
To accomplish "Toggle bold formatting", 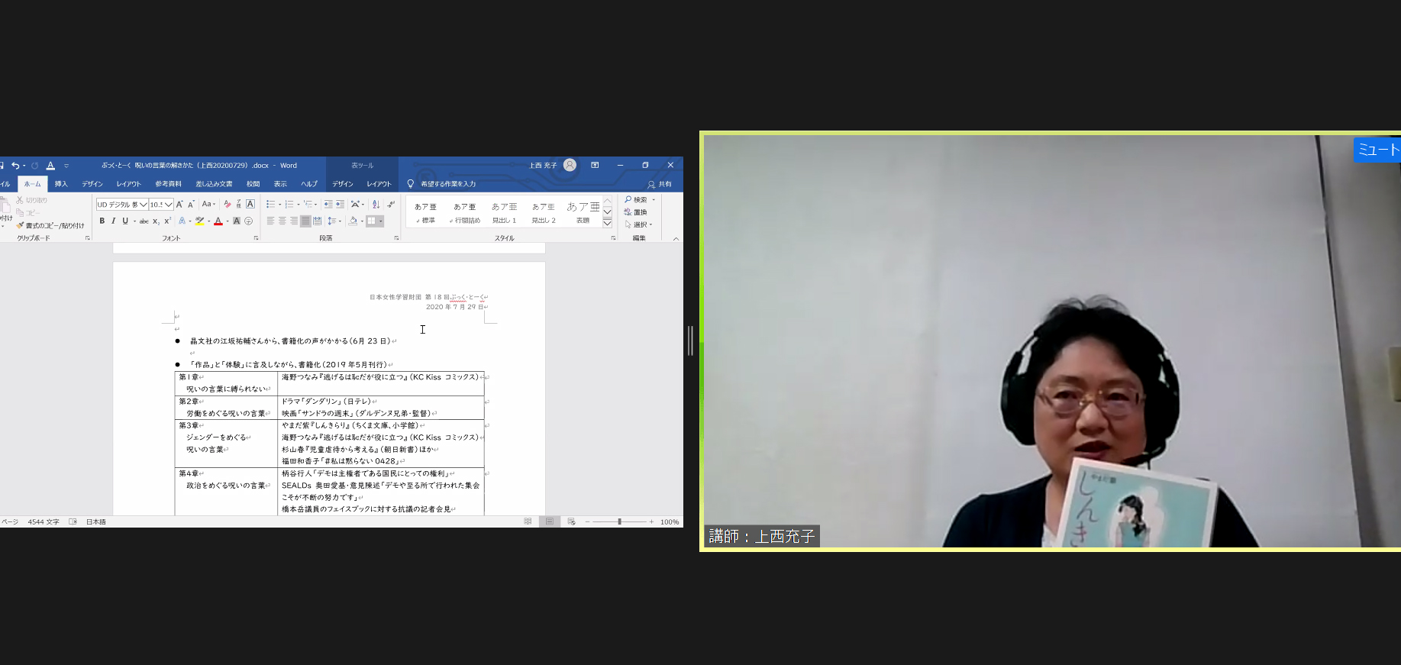I will pyautogui.click(x=102, y=221).
